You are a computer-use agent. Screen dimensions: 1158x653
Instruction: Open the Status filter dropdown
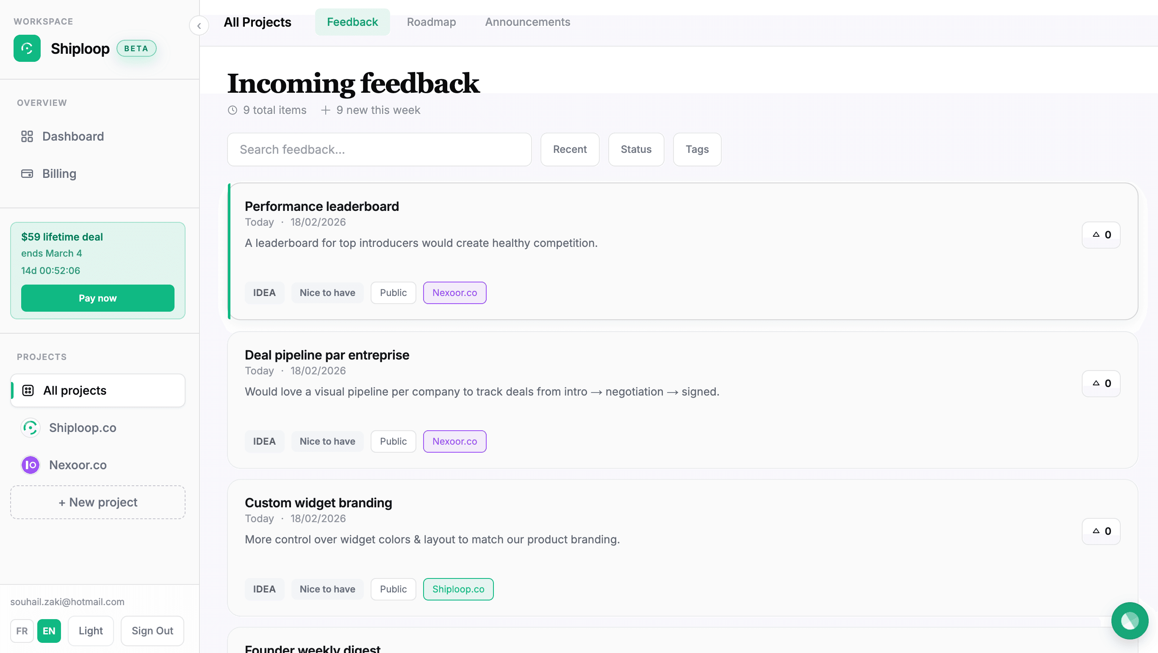point(636,149)
